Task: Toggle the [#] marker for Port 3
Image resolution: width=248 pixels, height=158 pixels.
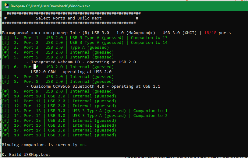Action: coord(5,47)
